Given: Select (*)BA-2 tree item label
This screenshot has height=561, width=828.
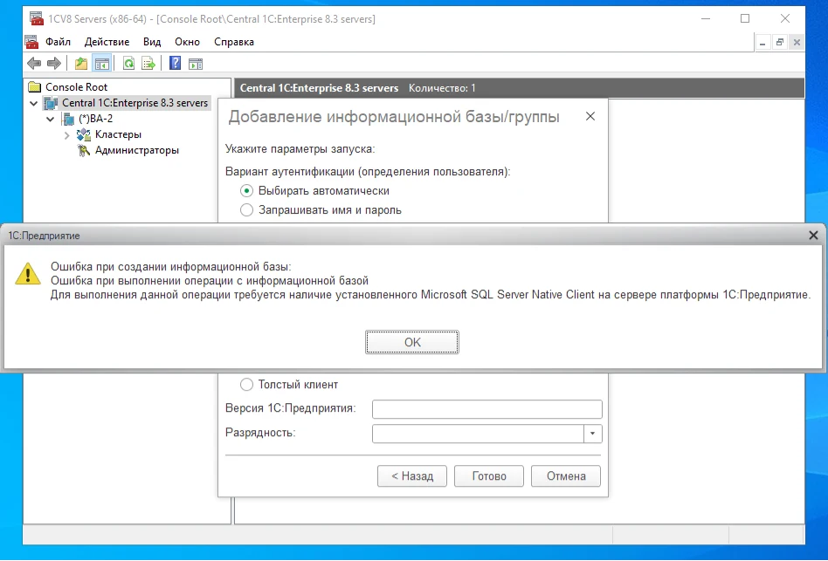Looking at the screenshot, I should (95, 119).
